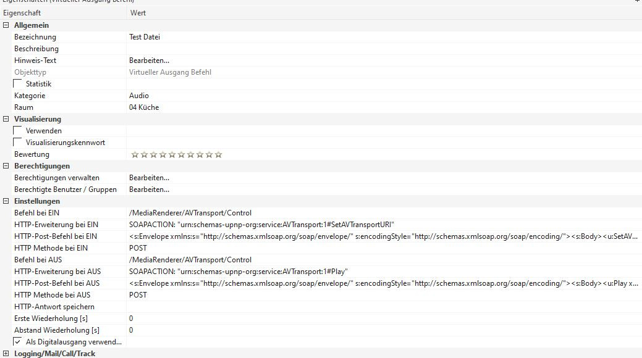Collapse the Einstellungen section

pyautogui.click(x=6, y=201)
